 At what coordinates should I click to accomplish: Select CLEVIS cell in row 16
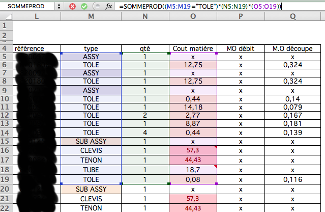click(91, 150)
